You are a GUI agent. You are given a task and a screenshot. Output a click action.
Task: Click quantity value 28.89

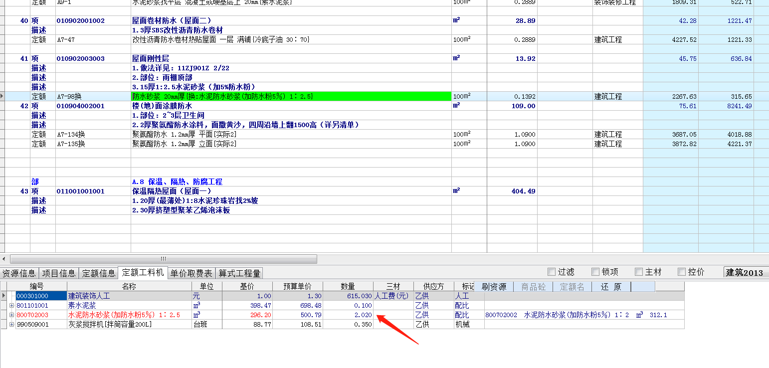525,21
